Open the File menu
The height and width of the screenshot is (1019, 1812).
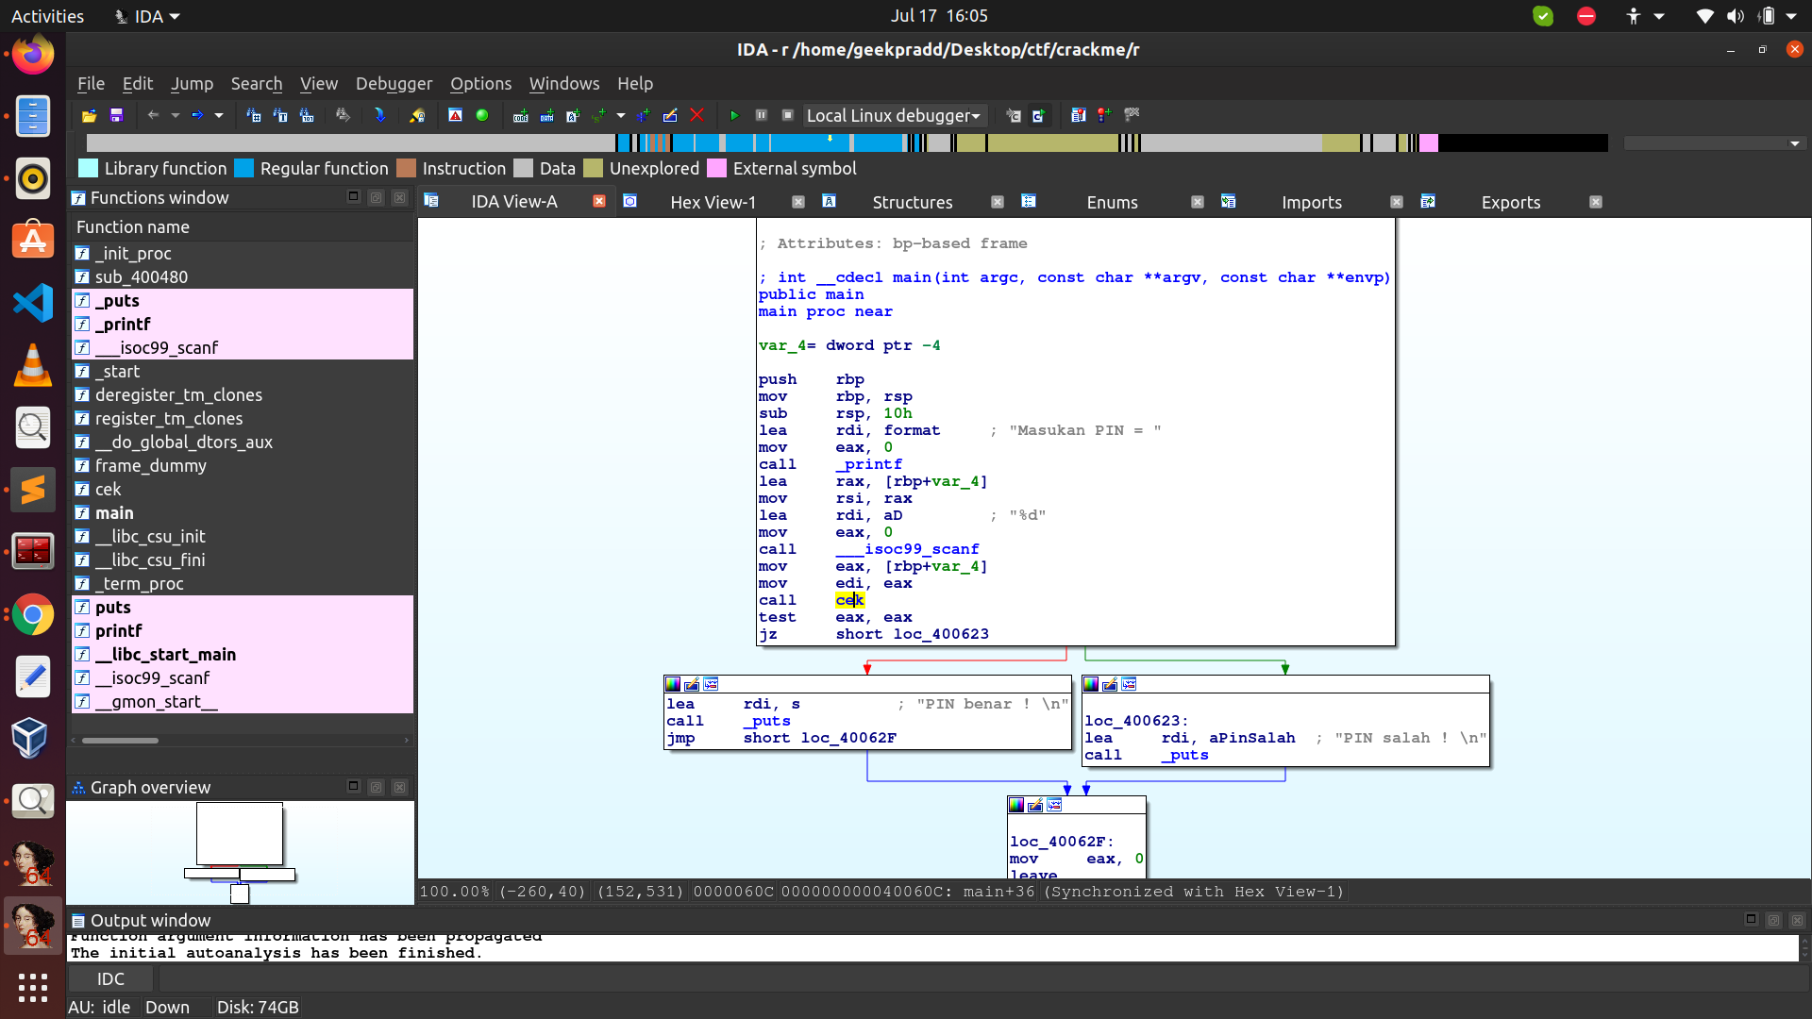[91, 83]
